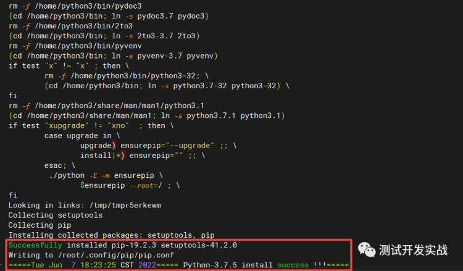Click the line ending 'pydoc3.7 pydoc3)'
Screen dimensions: 463x271
tap(109, 16)
